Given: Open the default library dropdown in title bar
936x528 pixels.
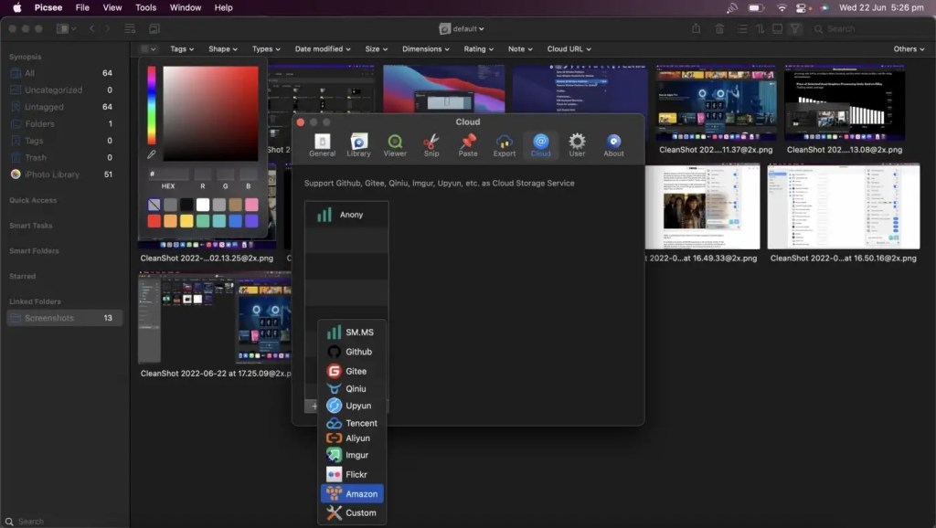Looking at the screenshot, I should click(462, 28).
